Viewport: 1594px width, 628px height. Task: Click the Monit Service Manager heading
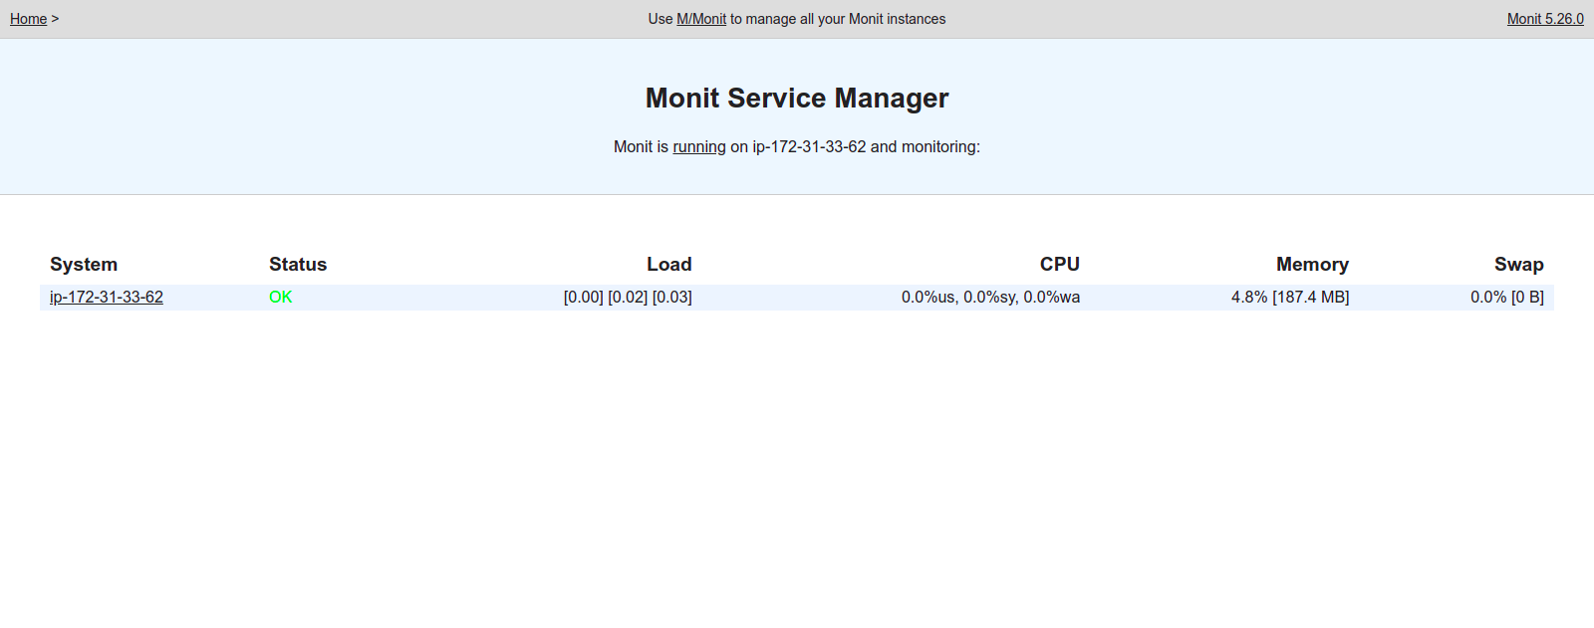(797, 98)
